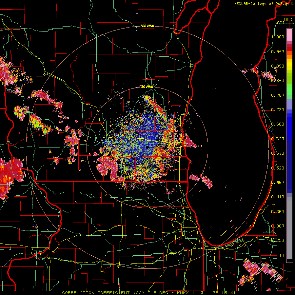Click the bright green color bar segment
This screenshot has height=295, width=295.
289,89
